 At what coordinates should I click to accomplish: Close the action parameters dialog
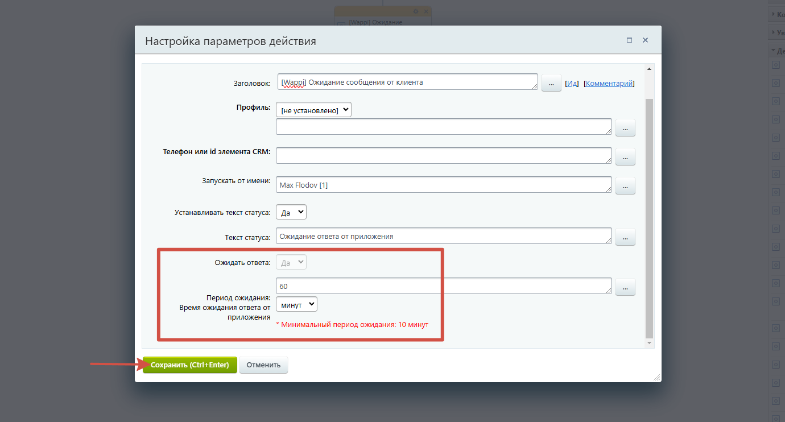click(x=645, y=40)
